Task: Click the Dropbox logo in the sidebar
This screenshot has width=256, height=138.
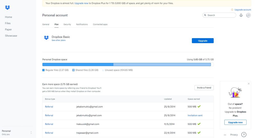Action: [x=7, y=8]
